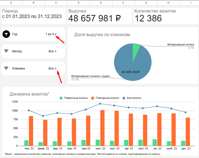Open the Год dropdown showing 1 из 4
This screenshot has height=158, width=199.
pyautogui.click(x=51, y=34)
